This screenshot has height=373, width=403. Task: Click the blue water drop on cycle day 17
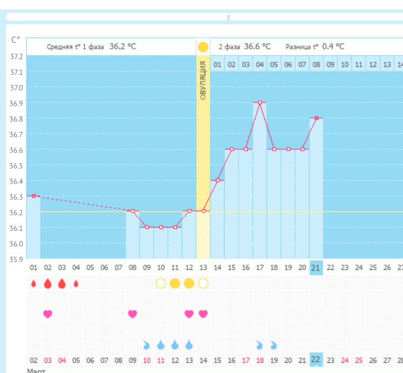click(260, 345)
